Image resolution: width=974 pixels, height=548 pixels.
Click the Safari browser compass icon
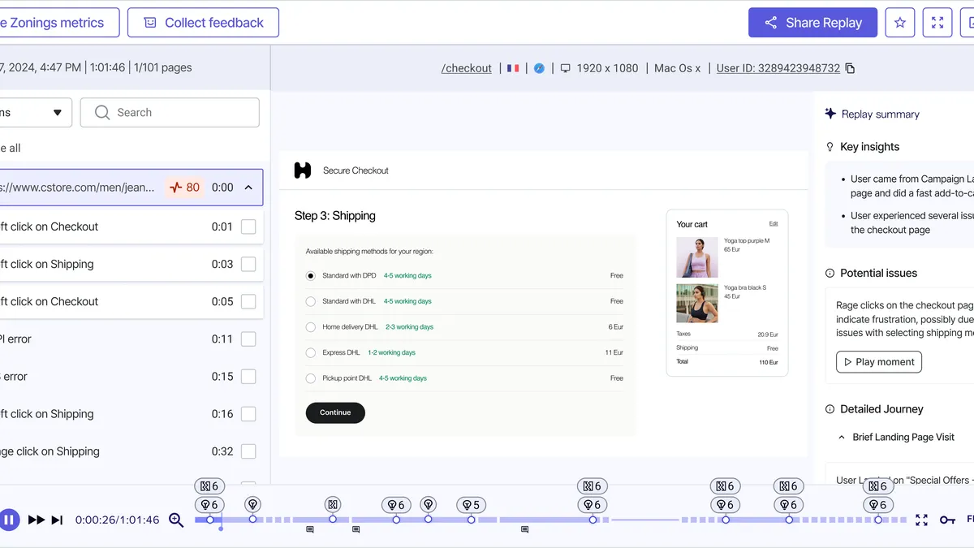point(539,68)
